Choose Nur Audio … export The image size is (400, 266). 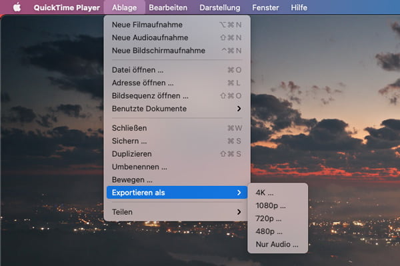pyautogui.click(x=277, y=244)
